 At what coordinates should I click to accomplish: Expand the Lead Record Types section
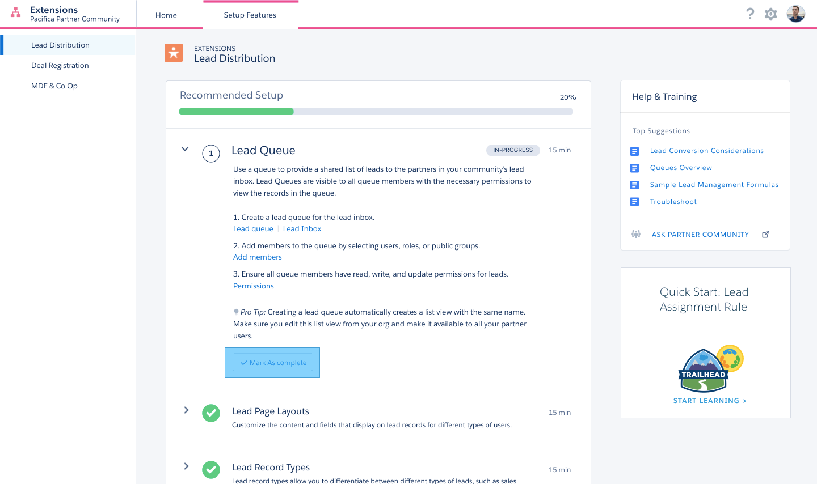186,466
